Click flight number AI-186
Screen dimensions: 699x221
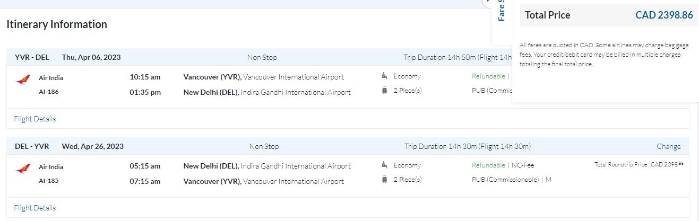[49, 92]
